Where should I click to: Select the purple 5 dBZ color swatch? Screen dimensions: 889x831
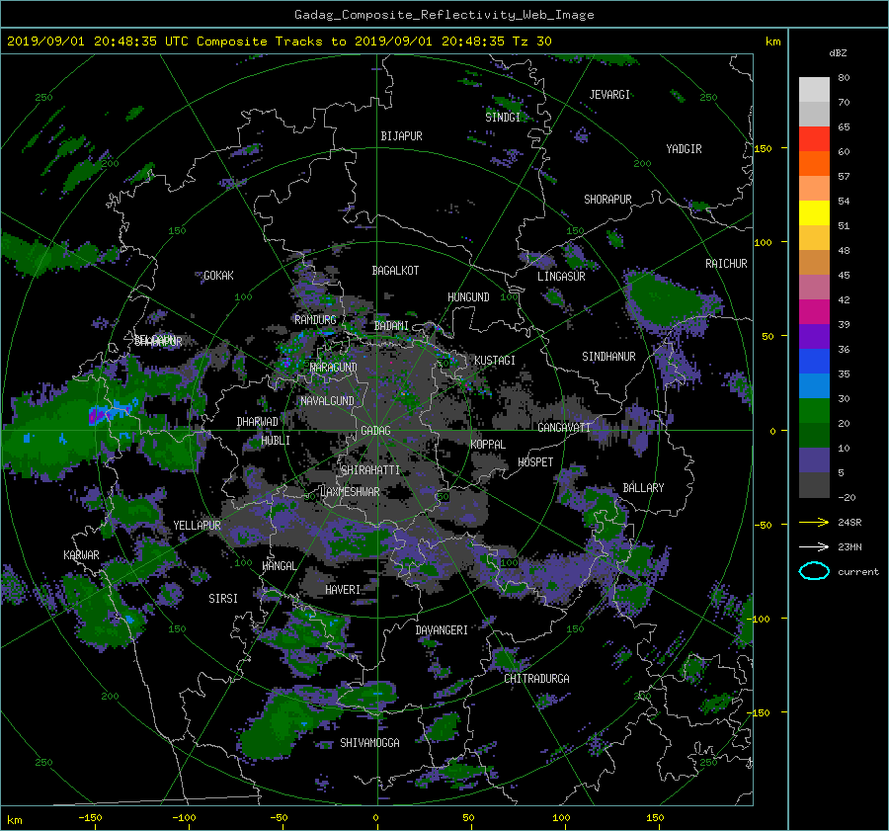(814, 460)
